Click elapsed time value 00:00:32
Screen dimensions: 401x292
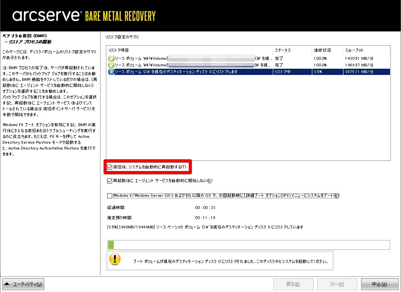(x=205, y=207)
